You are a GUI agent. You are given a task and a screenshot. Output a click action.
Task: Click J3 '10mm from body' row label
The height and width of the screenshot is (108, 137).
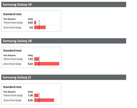pyautogui.click(x=13, y=95)
